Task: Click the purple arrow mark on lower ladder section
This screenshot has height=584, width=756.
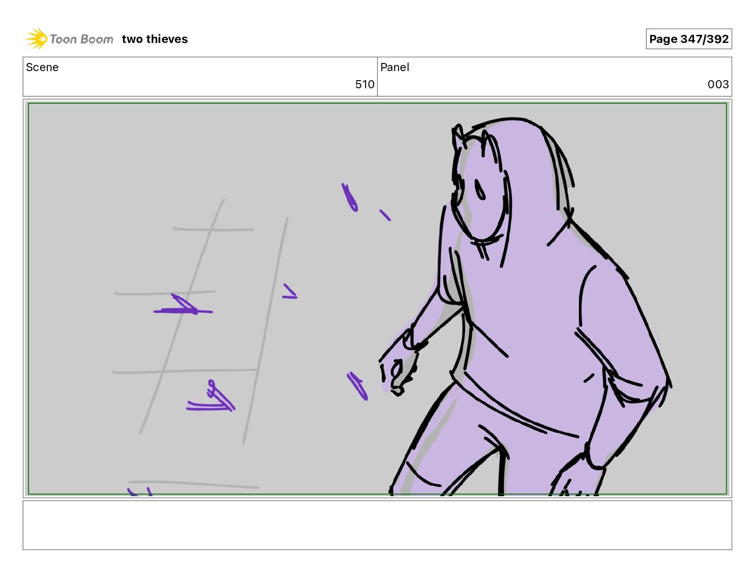Action: 211,397
